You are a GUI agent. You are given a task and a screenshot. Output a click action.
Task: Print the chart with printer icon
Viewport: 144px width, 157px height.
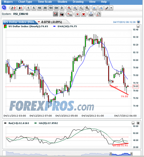91,14
